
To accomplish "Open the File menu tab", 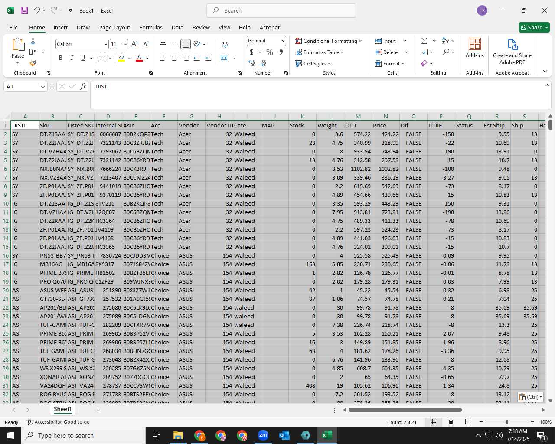I will 13,27.
